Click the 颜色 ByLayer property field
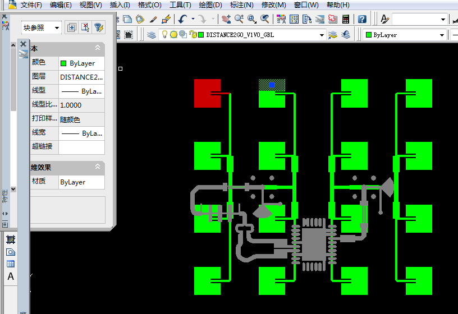 [x=81, y=63]
